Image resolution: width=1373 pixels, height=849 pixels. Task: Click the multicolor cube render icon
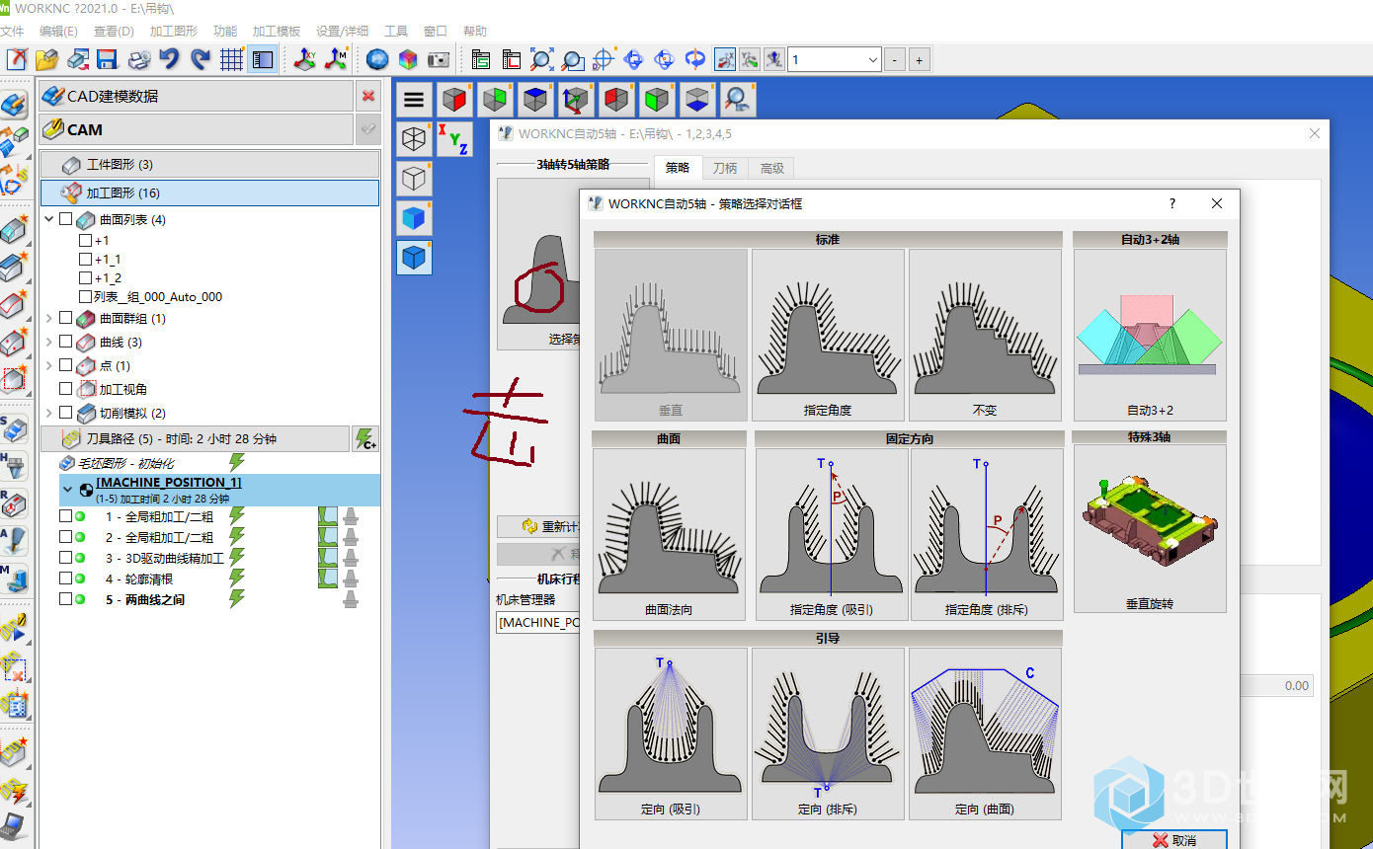tap(408, 59)
